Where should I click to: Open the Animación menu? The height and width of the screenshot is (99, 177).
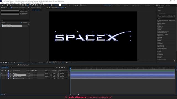click(28, 3)
